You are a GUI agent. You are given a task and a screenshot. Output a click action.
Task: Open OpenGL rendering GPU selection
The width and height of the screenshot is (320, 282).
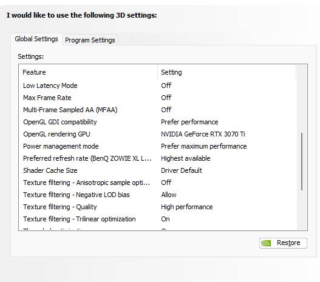(x=203, y=134)
